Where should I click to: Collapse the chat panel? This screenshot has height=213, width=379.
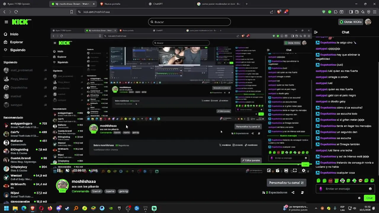click(316, 32)
